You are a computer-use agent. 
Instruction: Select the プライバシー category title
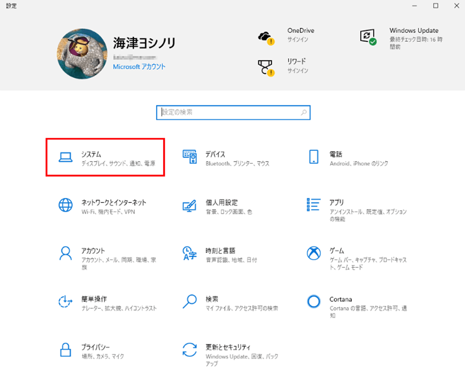(96, 347)
